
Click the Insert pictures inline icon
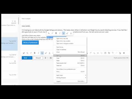pos(51,58)
